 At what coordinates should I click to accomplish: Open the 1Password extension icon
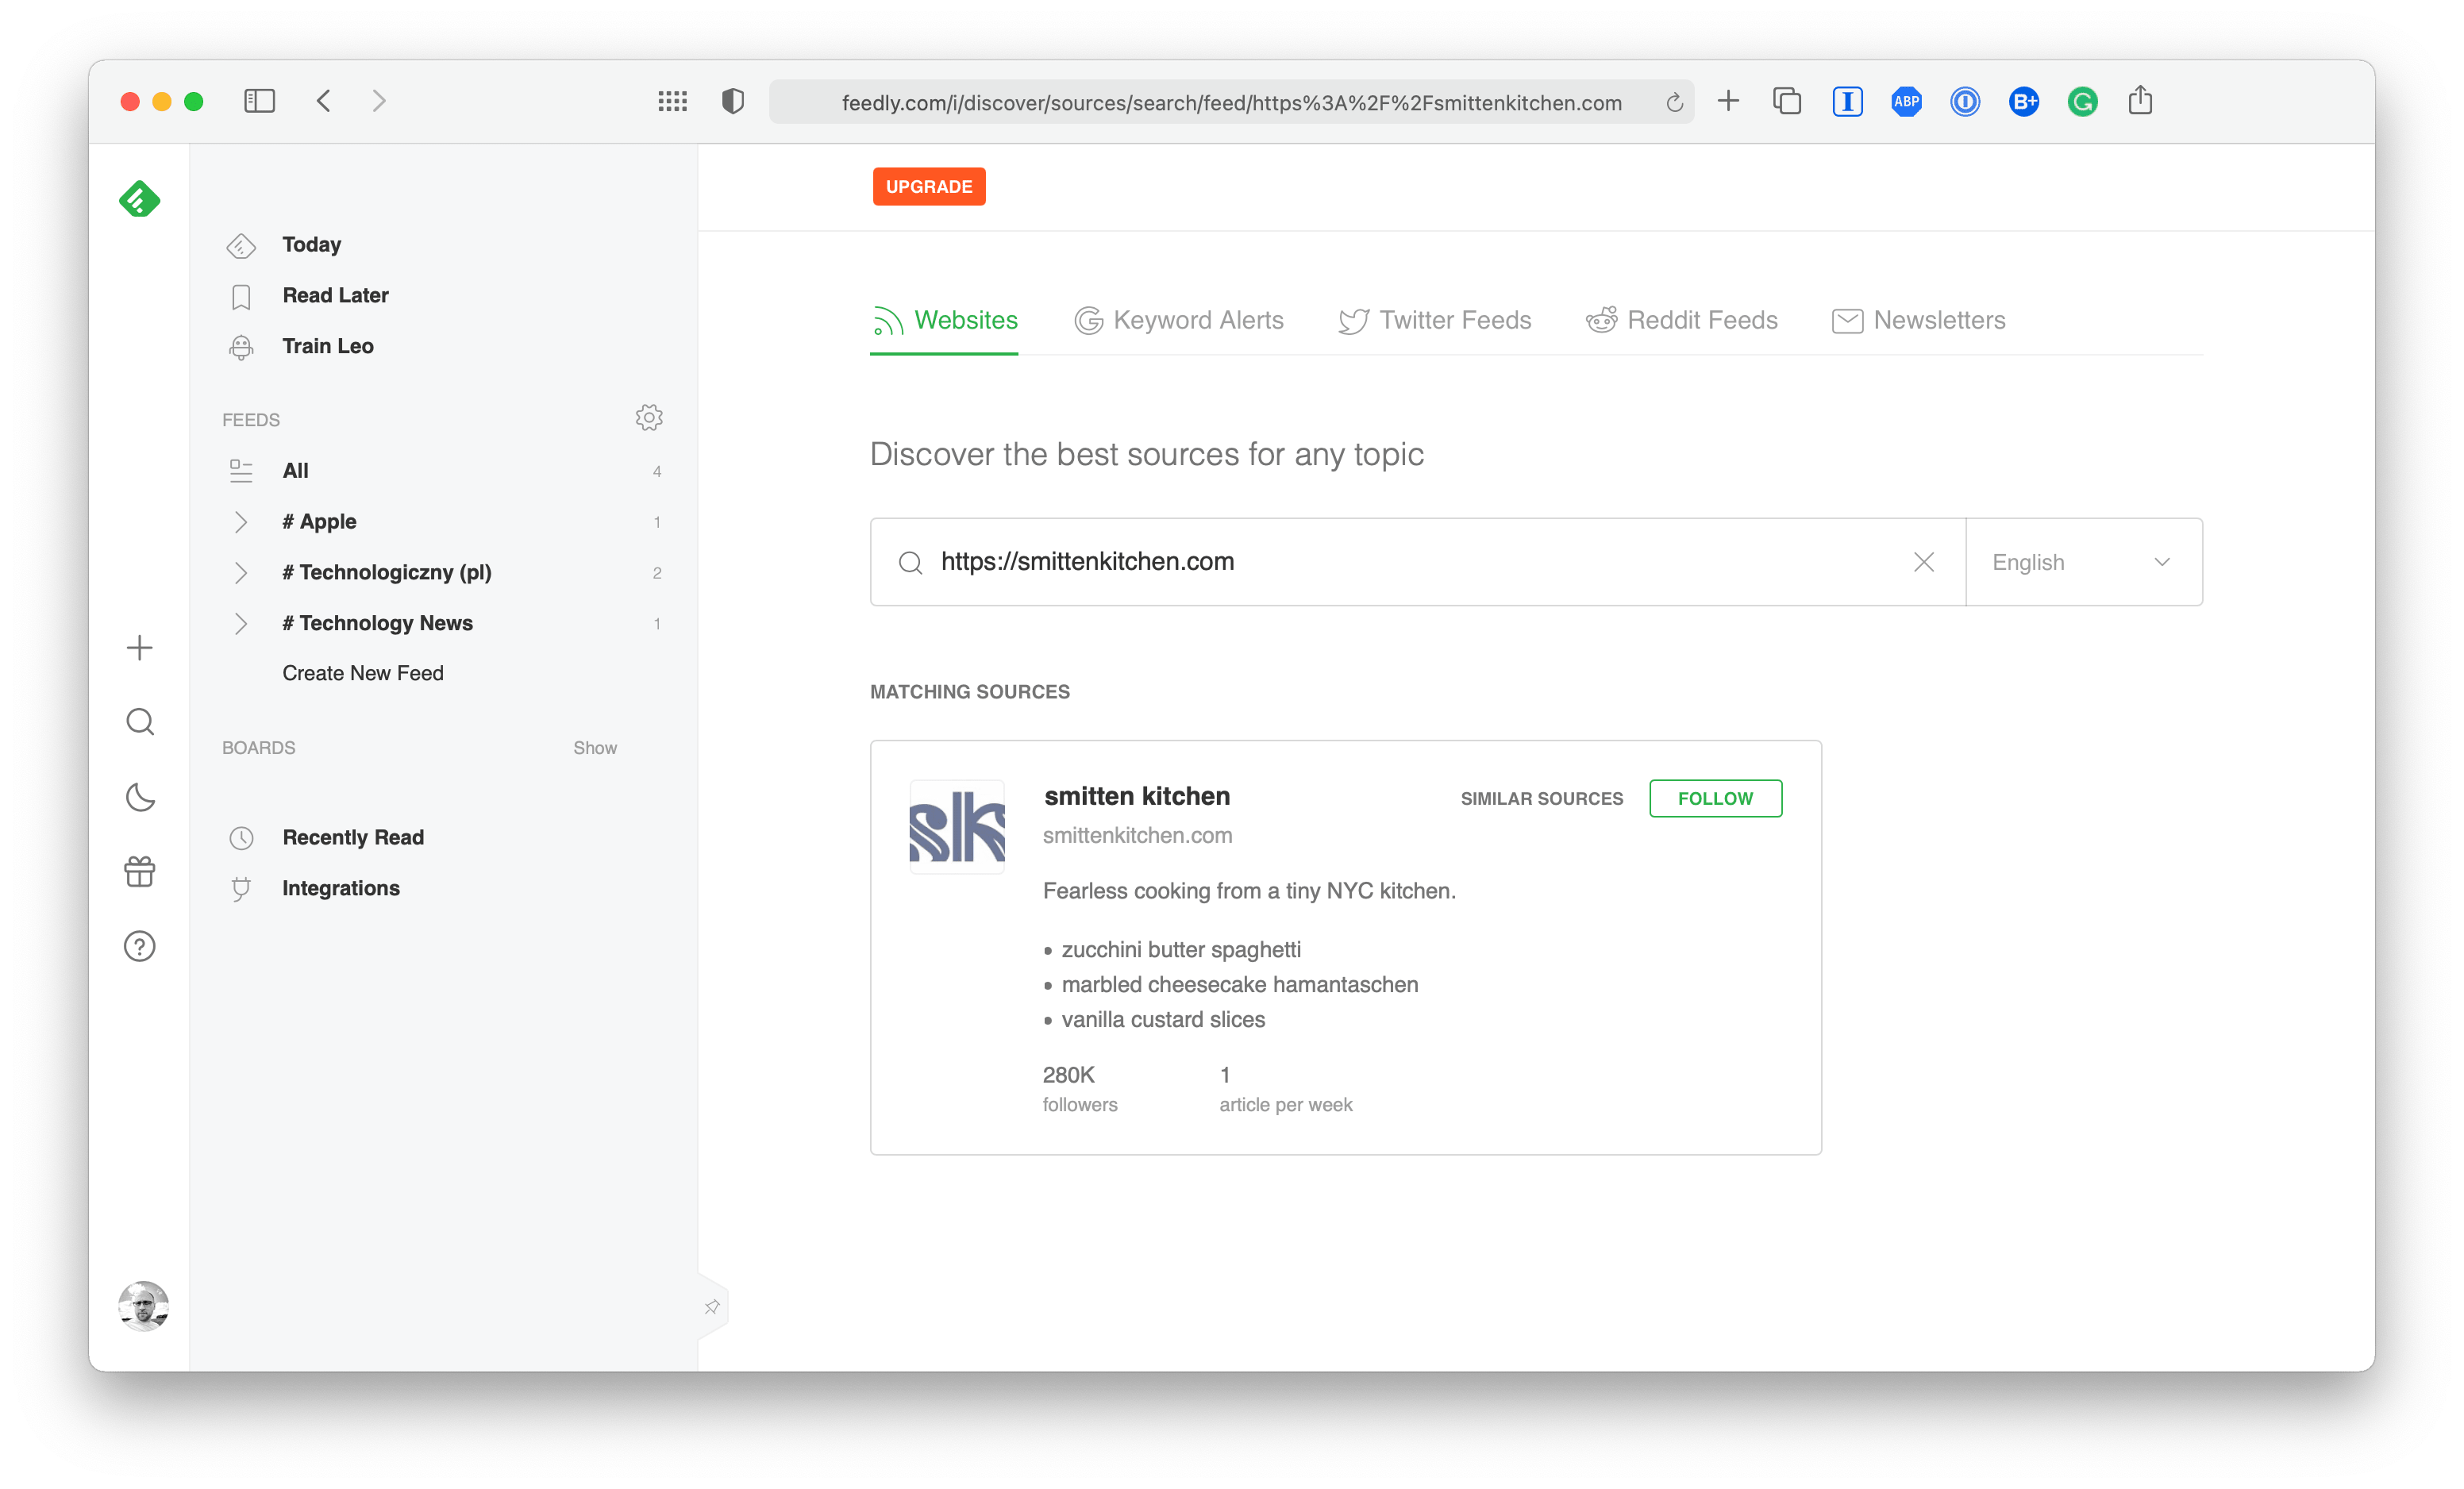1965,101
